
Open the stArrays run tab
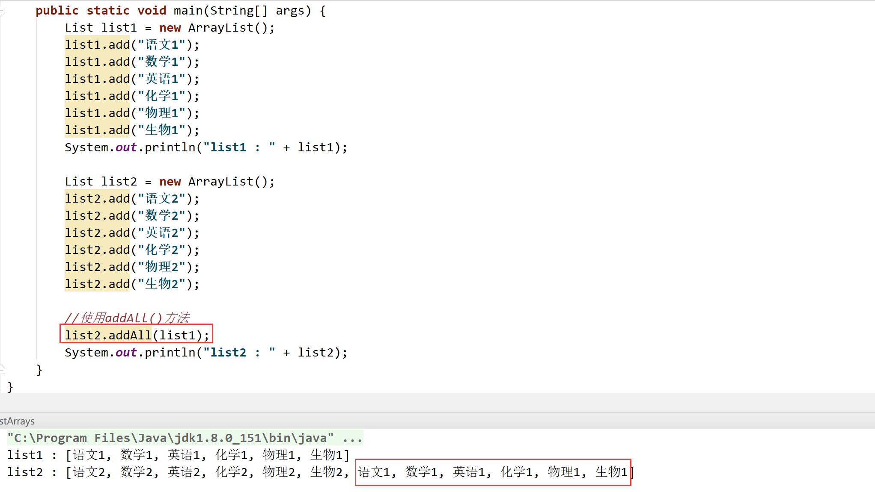click(x=17, y=421)
